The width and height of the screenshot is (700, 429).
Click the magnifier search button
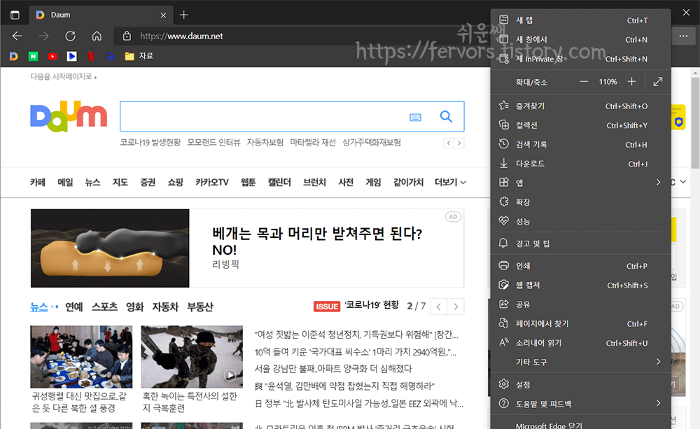click(x=446, y=116)
